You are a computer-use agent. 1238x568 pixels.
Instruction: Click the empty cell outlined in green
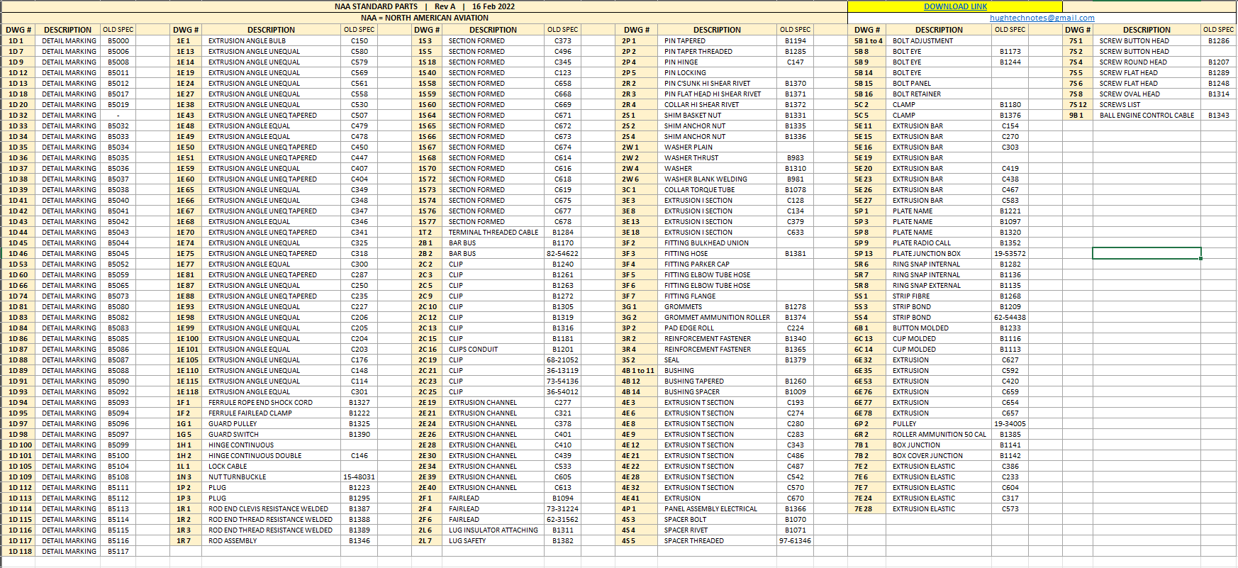1146,253
